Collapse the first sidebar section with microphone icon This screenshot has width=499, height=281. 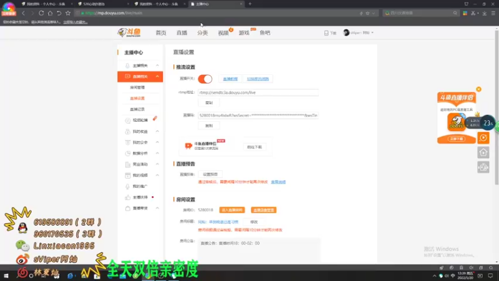157,66
